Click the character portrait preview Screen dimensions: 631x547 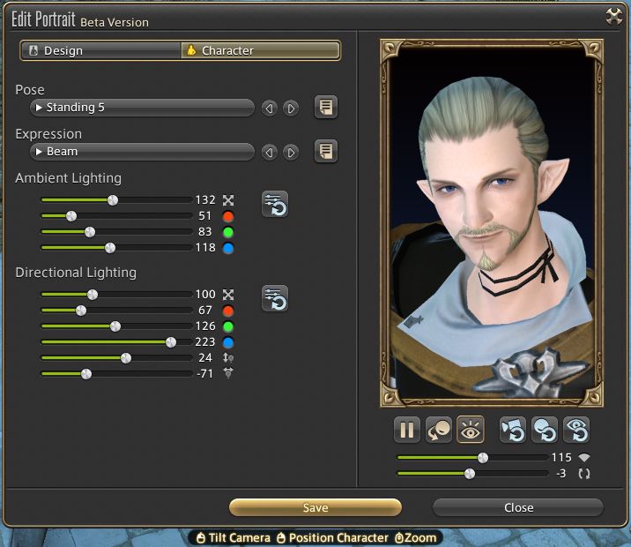[x=492, y=221]
